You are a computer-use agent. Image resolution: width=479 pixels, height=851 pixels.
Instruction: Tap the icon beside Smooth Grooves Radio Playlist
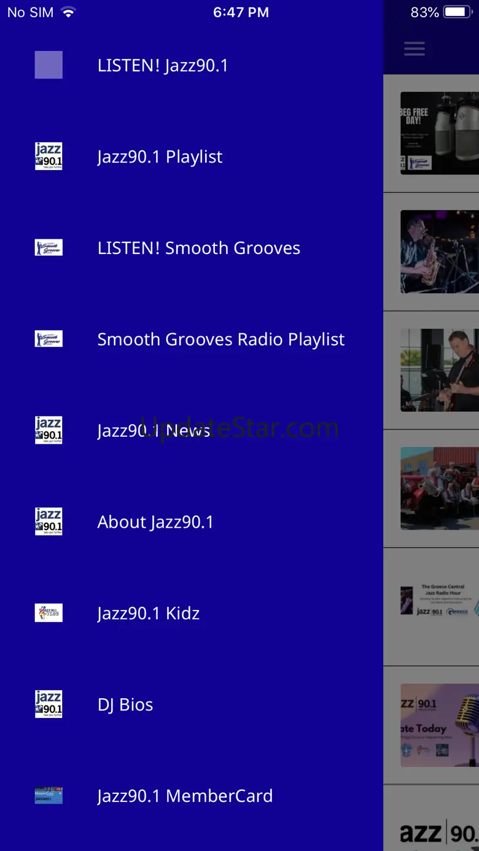pos(49,339)
